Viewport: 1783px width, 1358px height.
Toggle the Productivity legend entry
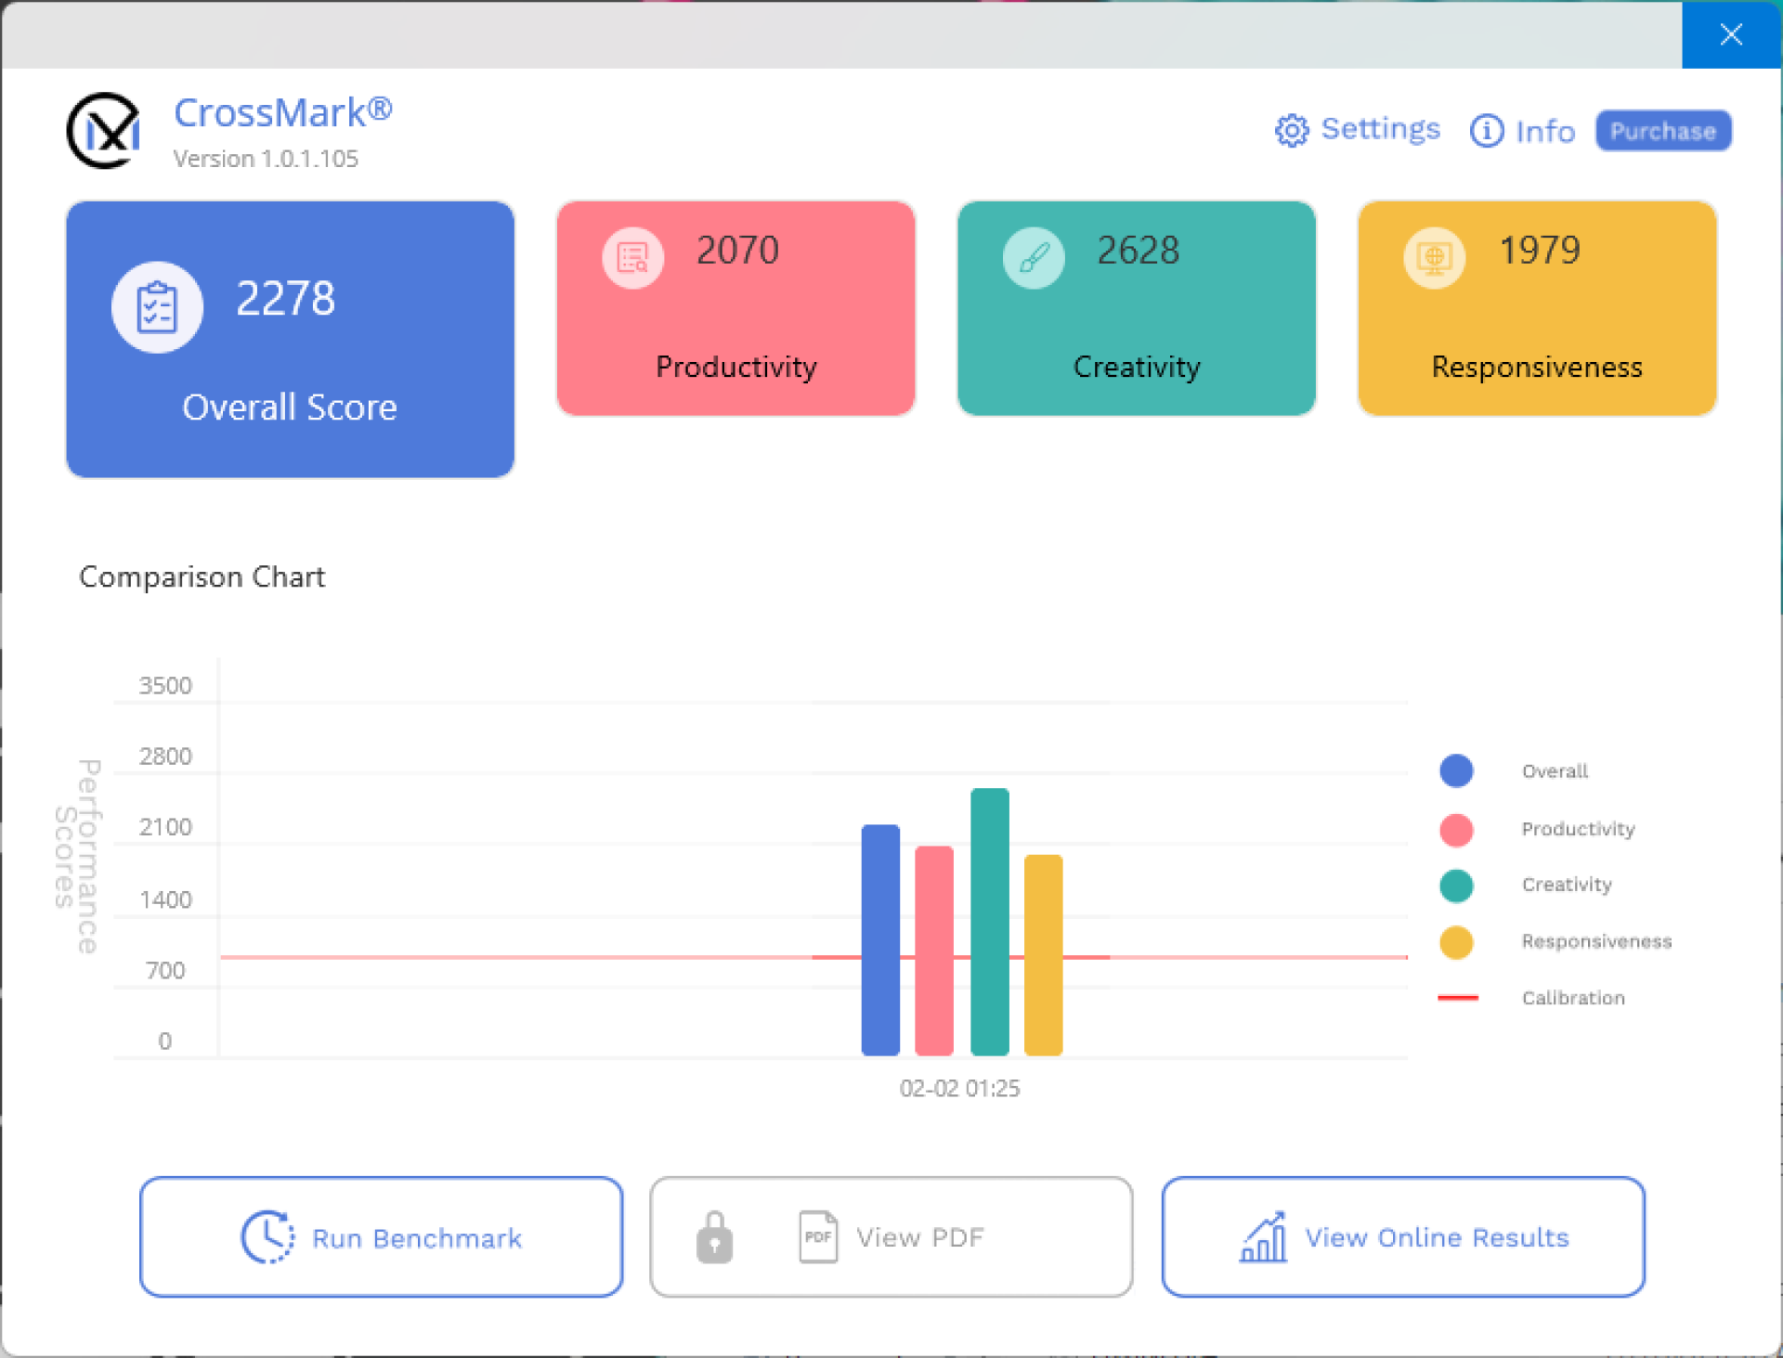[1456, 829]
